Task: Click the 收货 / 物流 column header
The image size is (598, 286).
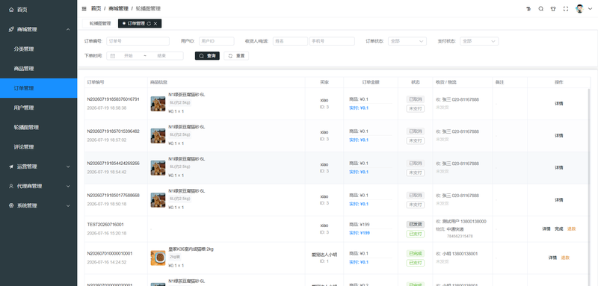Action: click(x=446, y=82)
